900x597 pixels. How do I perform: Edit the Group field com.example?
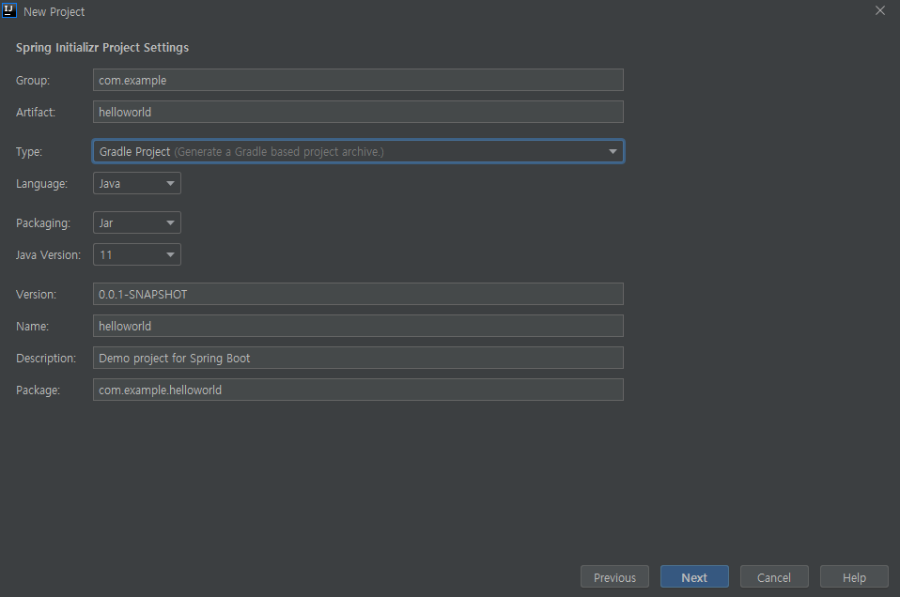coord(358,81)
